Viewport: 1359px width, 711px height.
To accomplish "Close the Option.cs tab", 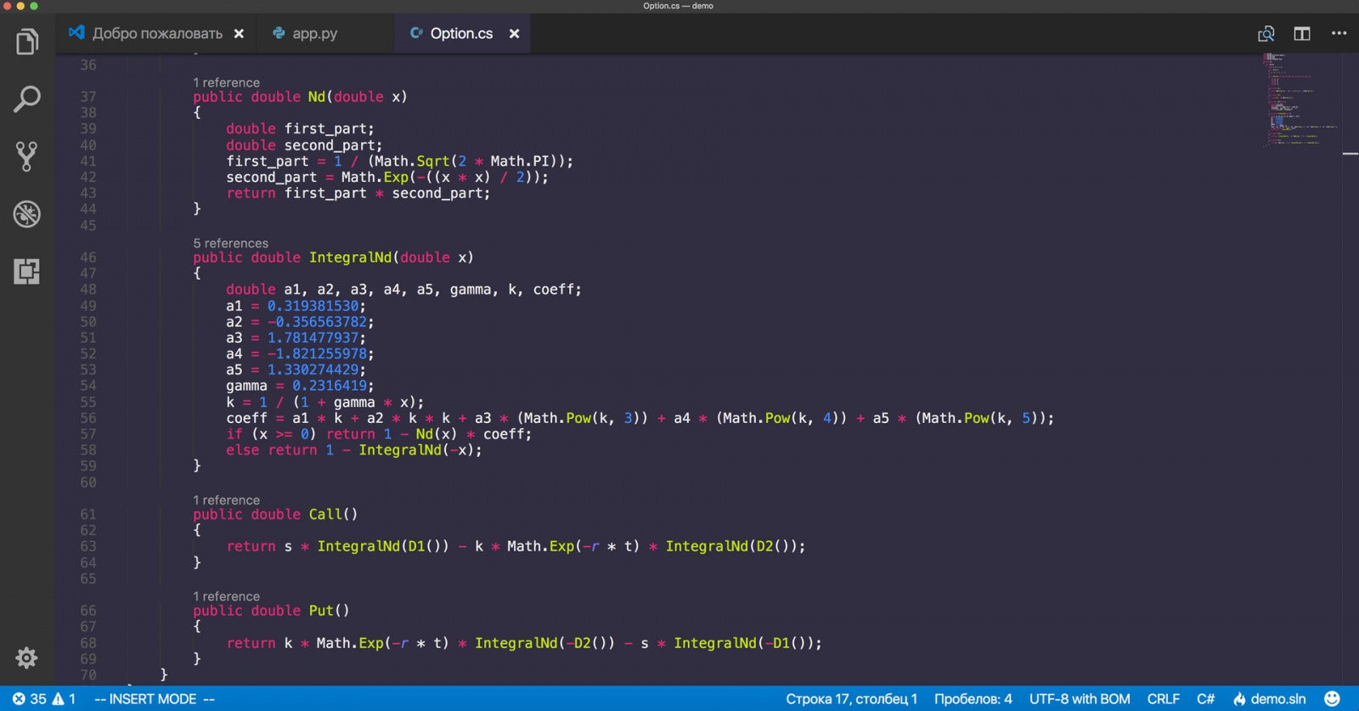I will (x=515, y=34).
